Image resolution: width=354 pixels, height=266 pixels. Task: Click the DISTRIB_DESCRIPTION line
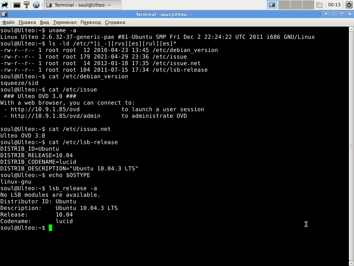coord(69,169)
